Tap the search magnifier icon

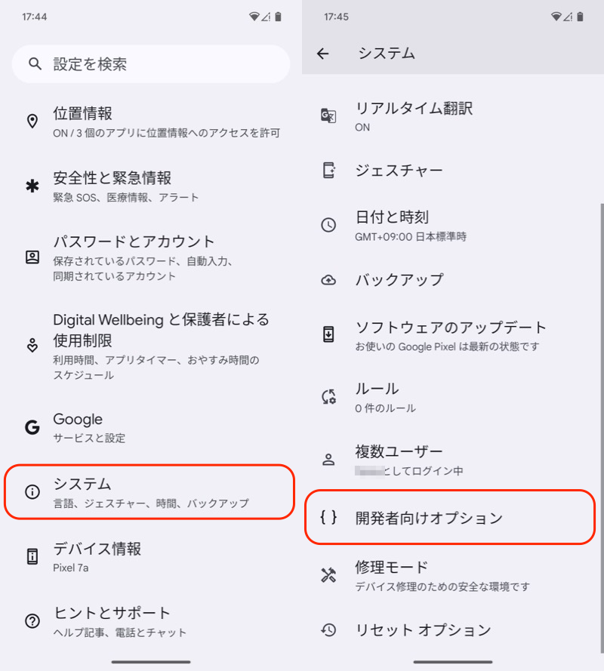35,64
